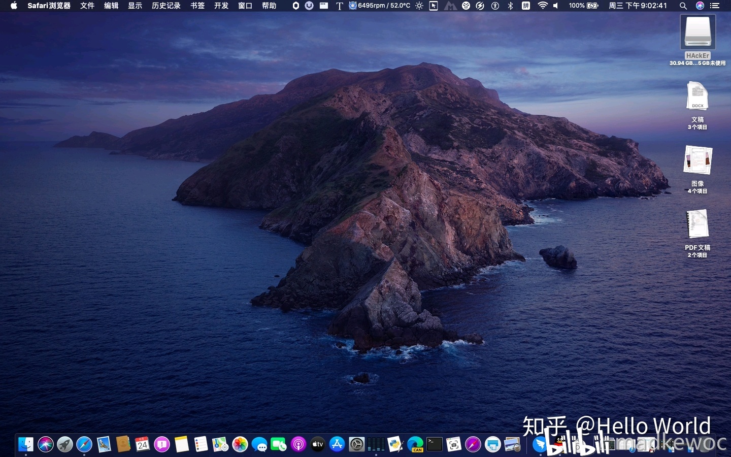Toggle Bluetooth from the menu bar
The height and width of the screenshot is (457, 731).
tap(511, 6)
